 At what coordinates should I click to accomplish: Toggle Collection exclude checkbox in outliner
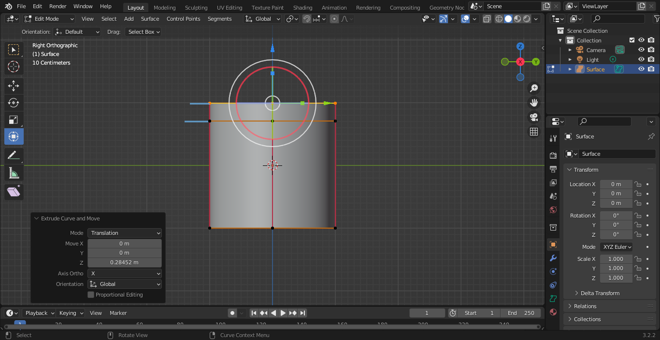pyautogui.click(x=631, y=40)
